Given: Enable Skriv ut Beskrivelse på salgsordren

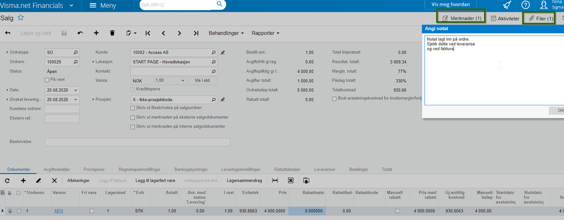Looking at the screenshot, I should point(133,108).
